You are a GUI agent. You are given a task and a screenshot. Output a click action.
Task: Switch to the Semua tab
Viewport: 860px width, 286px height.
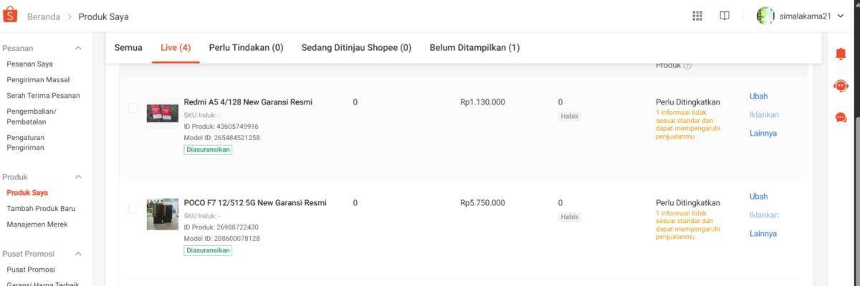[x=128, y=48]
